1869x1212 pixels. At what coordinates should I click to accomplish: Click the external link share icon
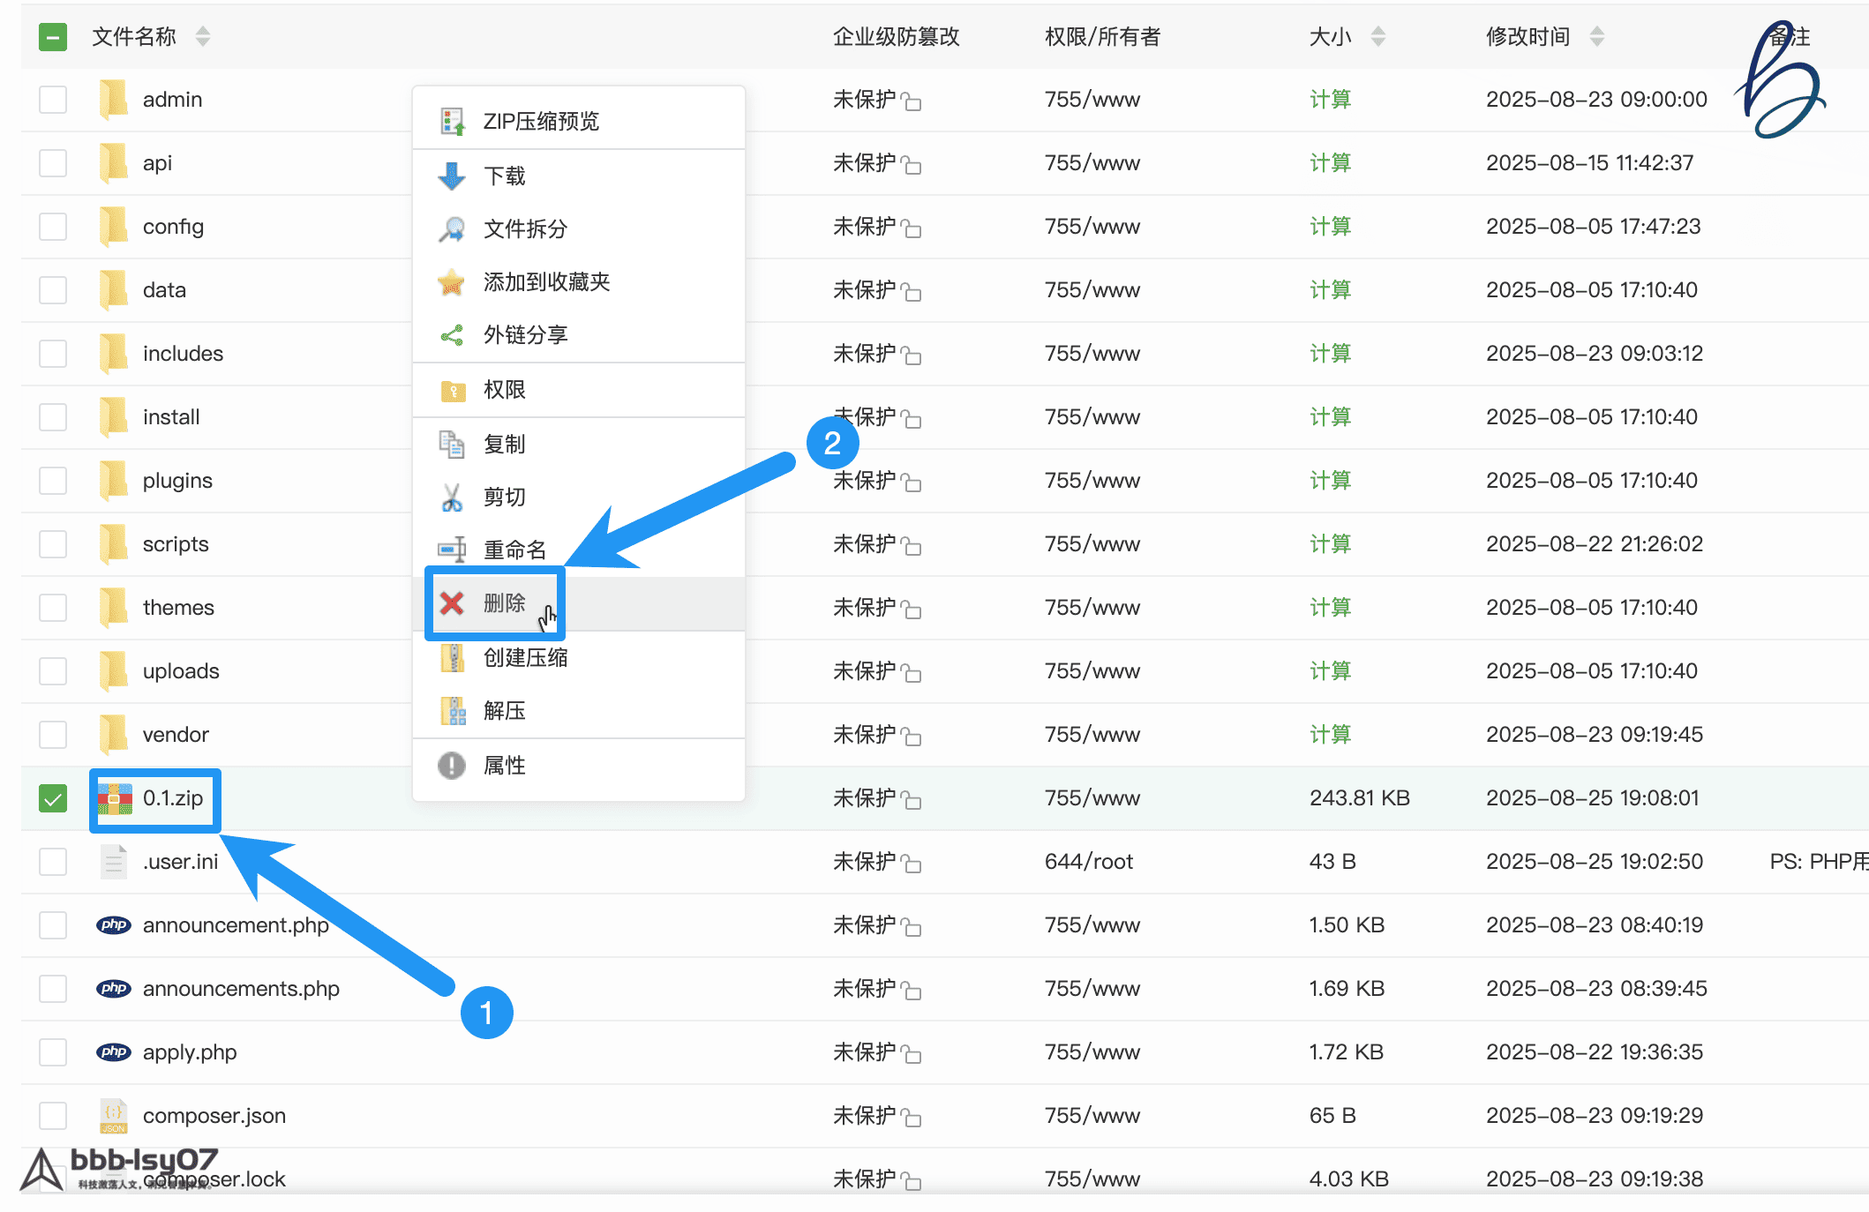[x=452, y=335]
